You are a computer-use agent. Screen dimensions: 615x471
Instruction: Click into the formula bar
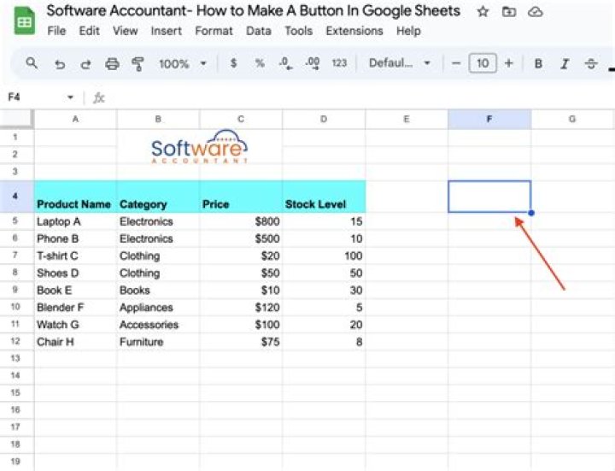359,97
